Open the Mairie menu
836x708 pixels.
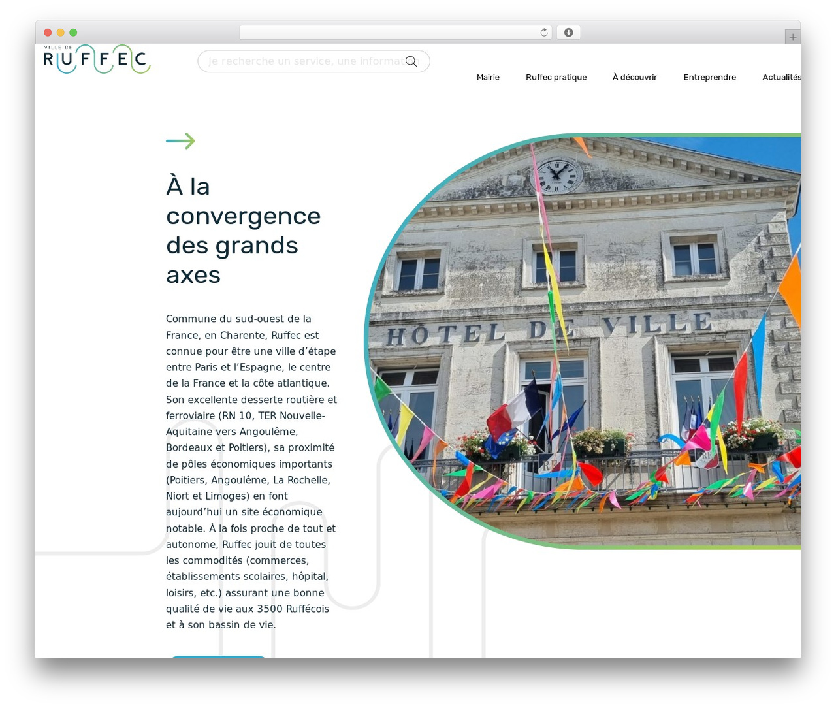(x=488, y=77)
